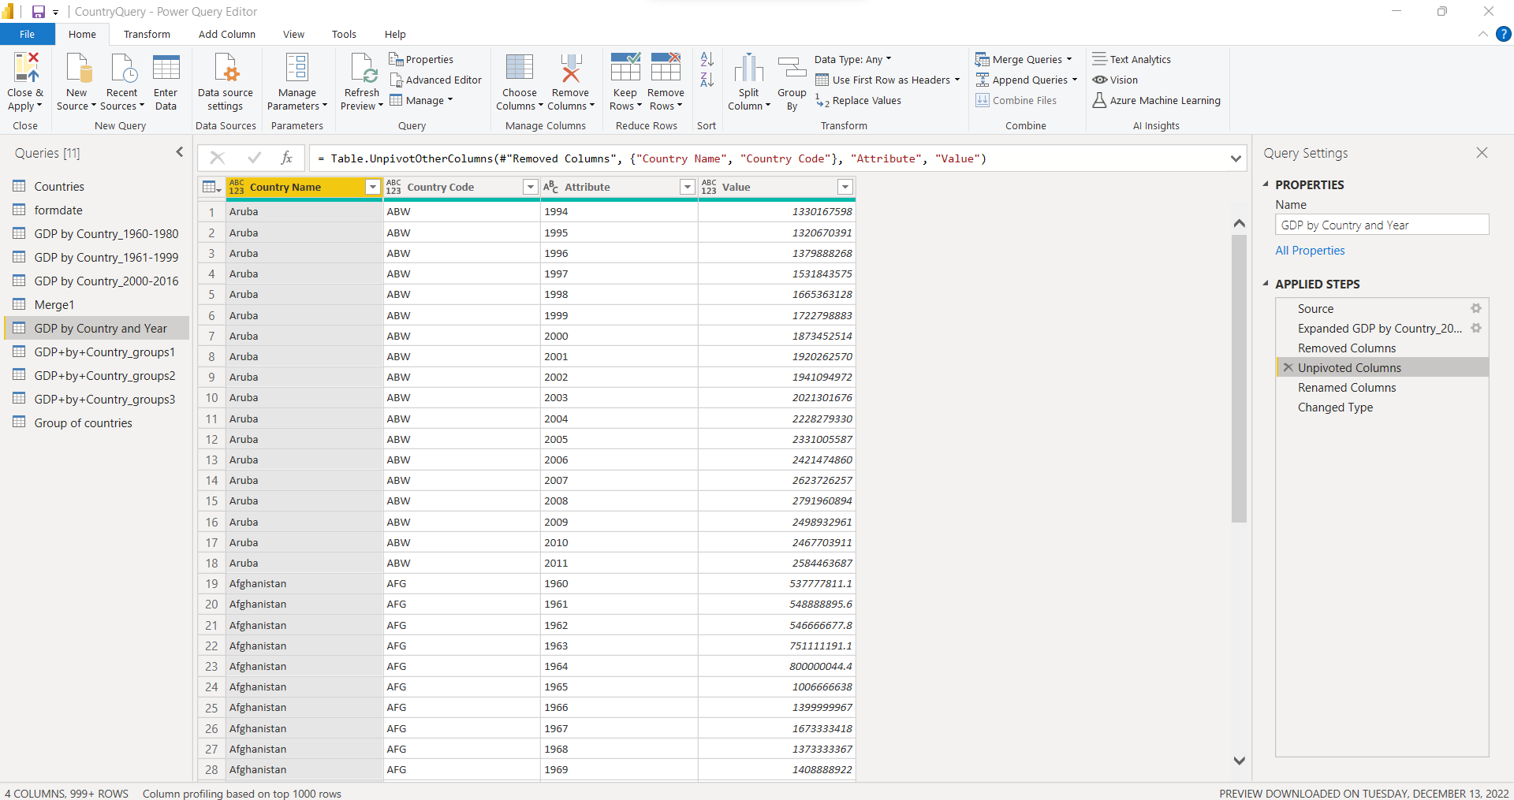Image resolution: width=1514 pixels, height=800 pixels.
Task: Open Text Analytics
Action: [1132, 59]
